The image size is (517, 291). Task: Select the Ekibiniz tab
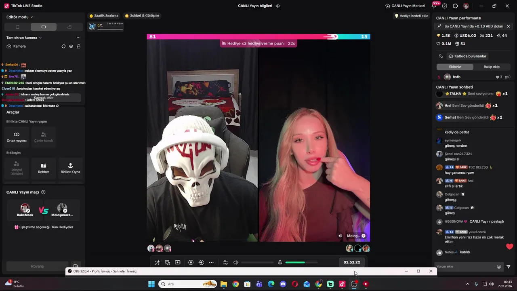coord(455,67)
